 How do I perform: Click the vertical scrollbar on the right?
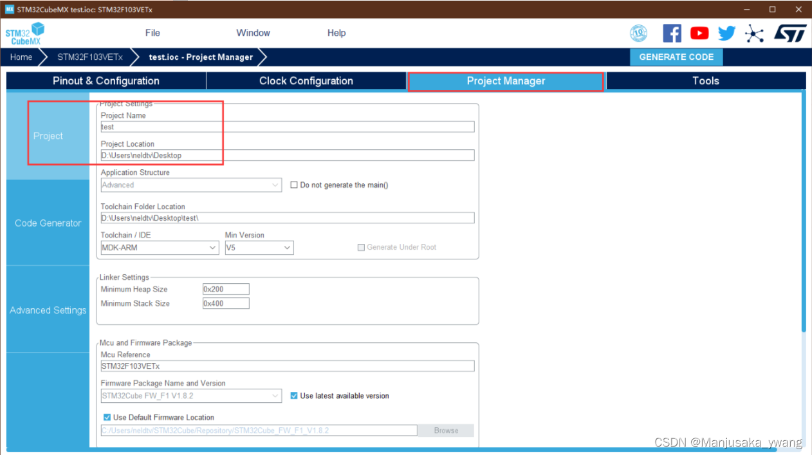pyautogui.click(x=804, y=212)
